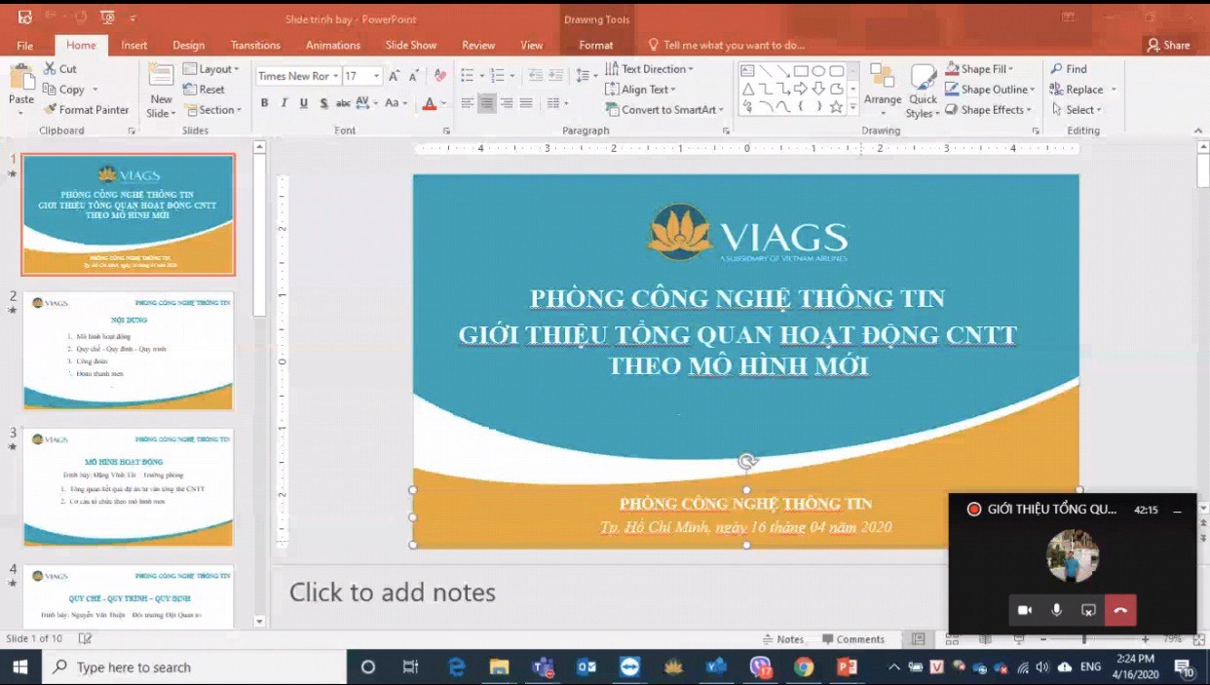Pick the star shape in shapes gallery
The width and height of the screenshot is (1210, 685).
(836, 107)
